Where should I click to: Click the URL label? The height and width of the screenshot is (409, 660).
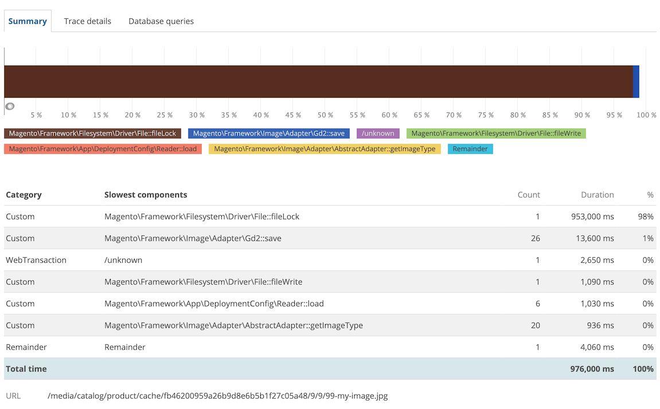[13, 396]
